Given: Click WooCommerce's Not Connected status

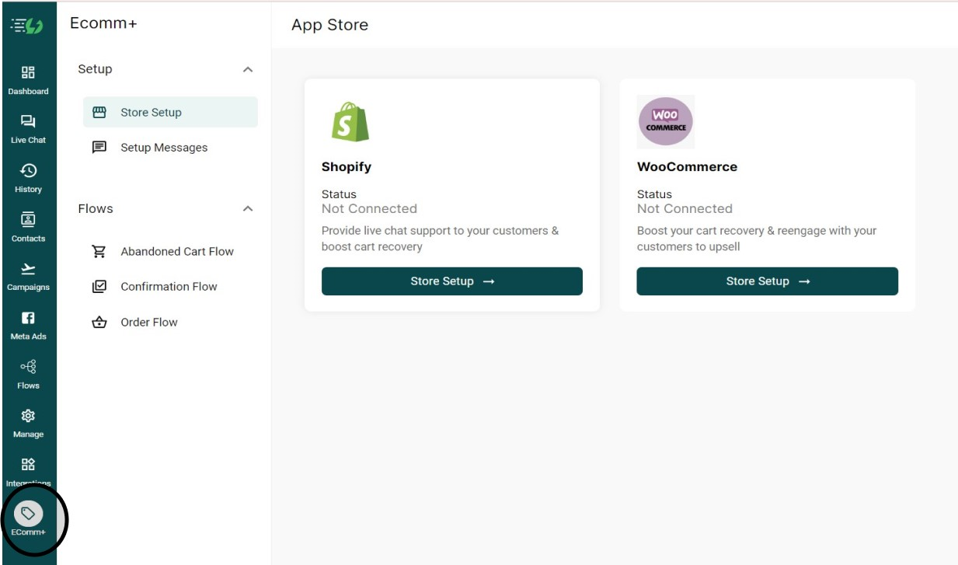Looking at the screenshot, I should click(x=685, y=208).
